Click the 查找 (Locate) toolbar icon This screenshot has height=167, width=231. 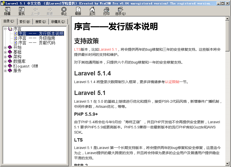[22, 10]
